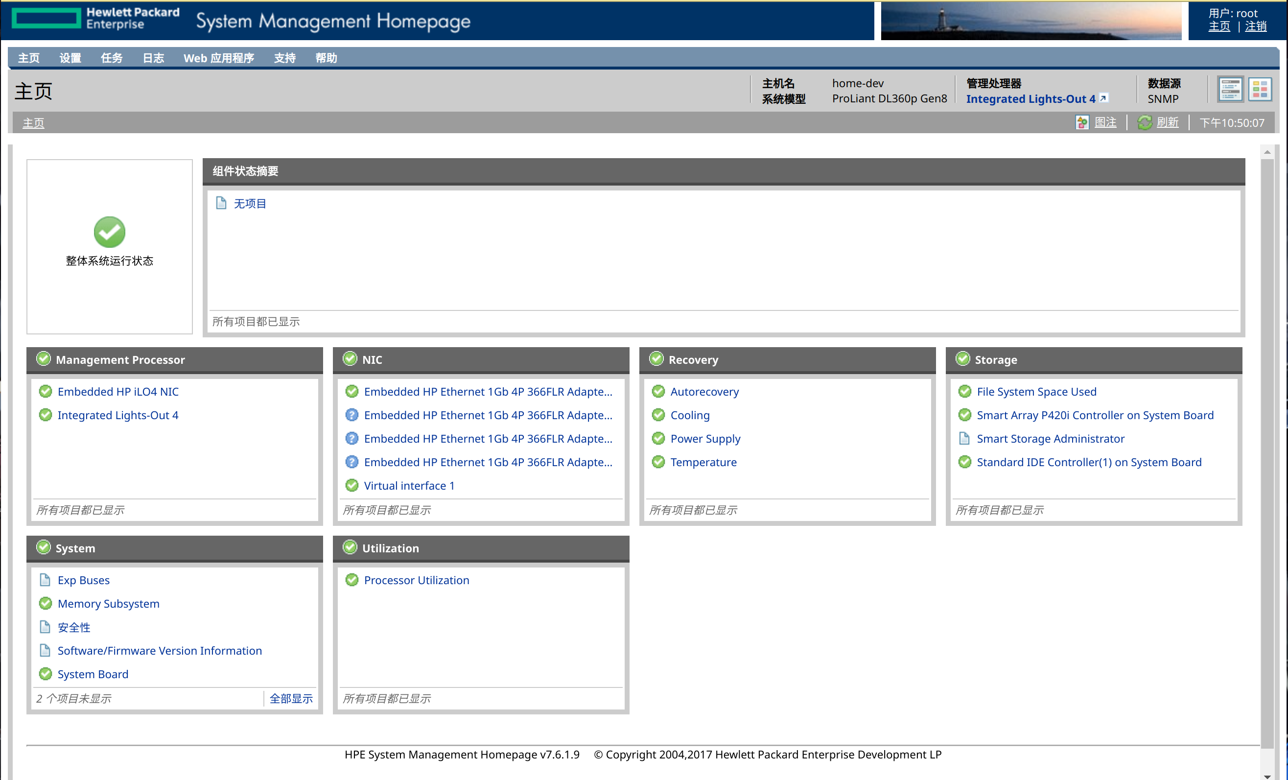This screenshot has height=780, width=1288.
Task: Click the green check icon beside Processor Utilization
Action: [352, 580]
